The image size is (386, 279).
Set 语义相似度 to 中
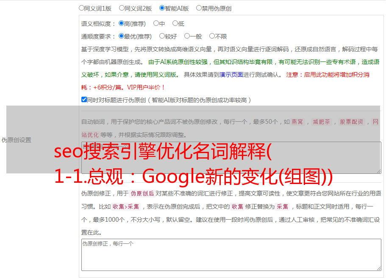click(x=156, y=23)
